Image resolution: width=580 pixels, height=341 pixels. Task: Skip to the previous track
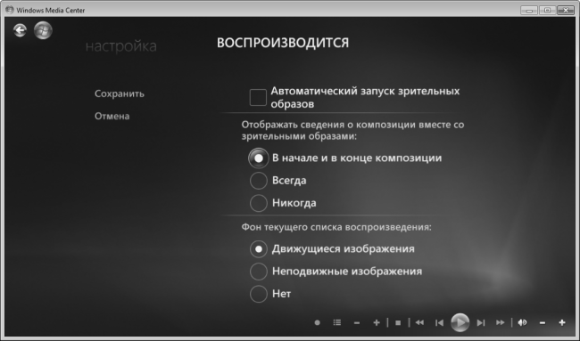pyautogui.click(x=439, y=323)
